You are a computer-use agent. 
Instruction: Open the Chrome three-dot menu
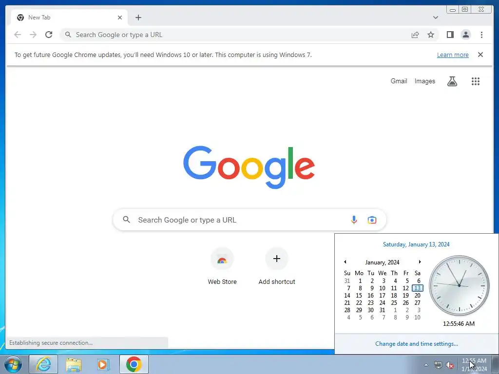tap(481, 35)
